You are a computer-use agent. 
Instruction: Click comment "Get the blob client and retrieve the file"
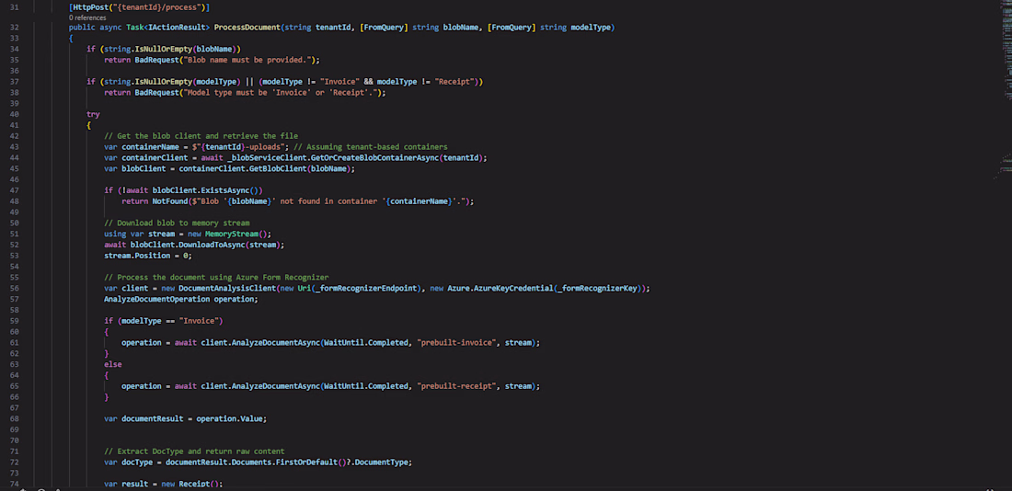pos(201,136)
